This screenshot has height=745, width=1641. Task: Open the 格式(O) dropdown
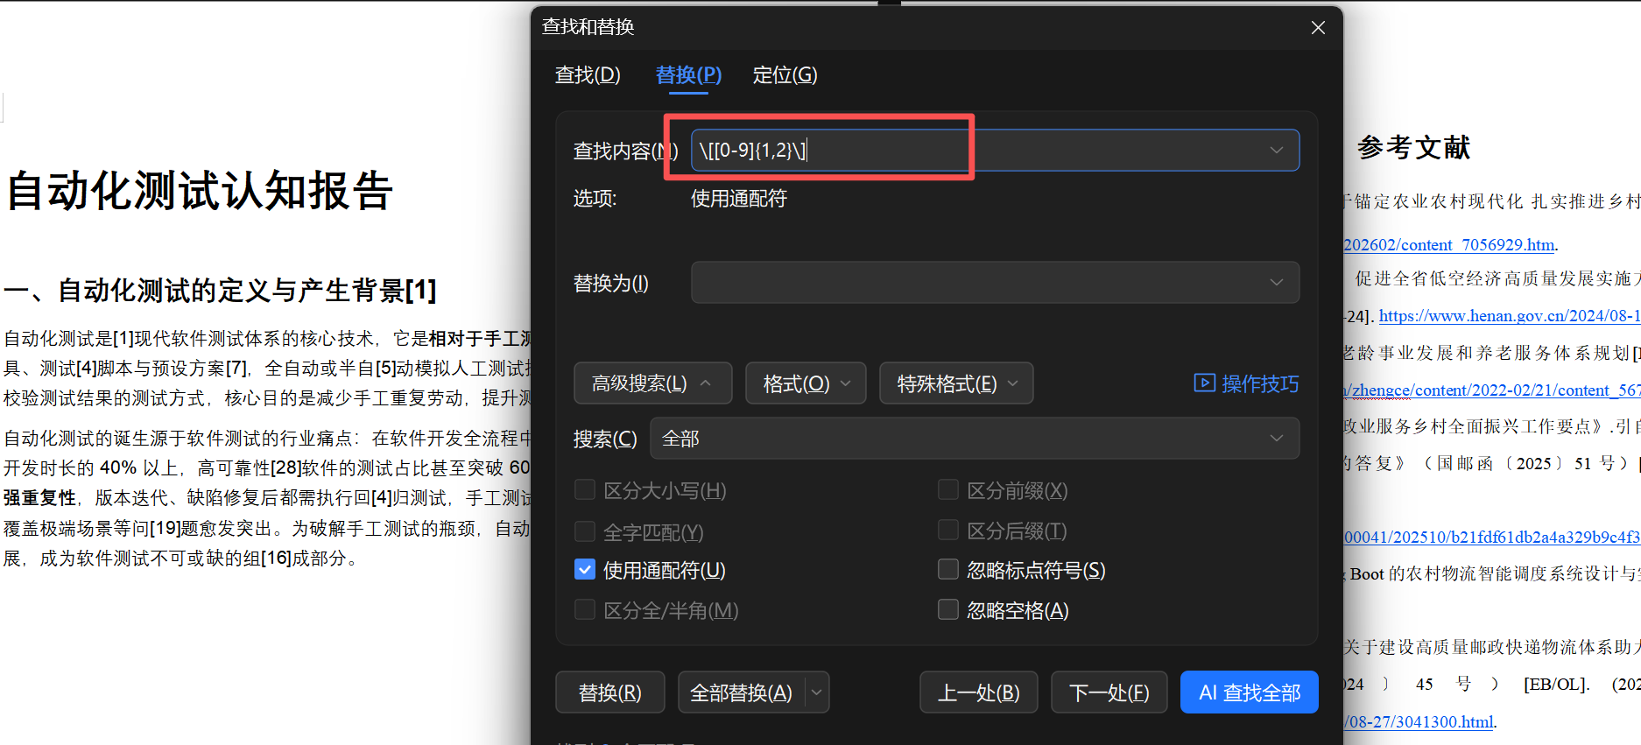pyautogui.click(x=806, y=383)
